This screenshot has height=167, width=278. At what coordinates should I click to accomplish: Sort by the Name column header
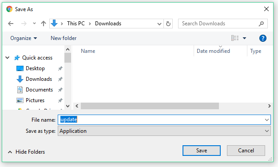[x=88, y=51]
